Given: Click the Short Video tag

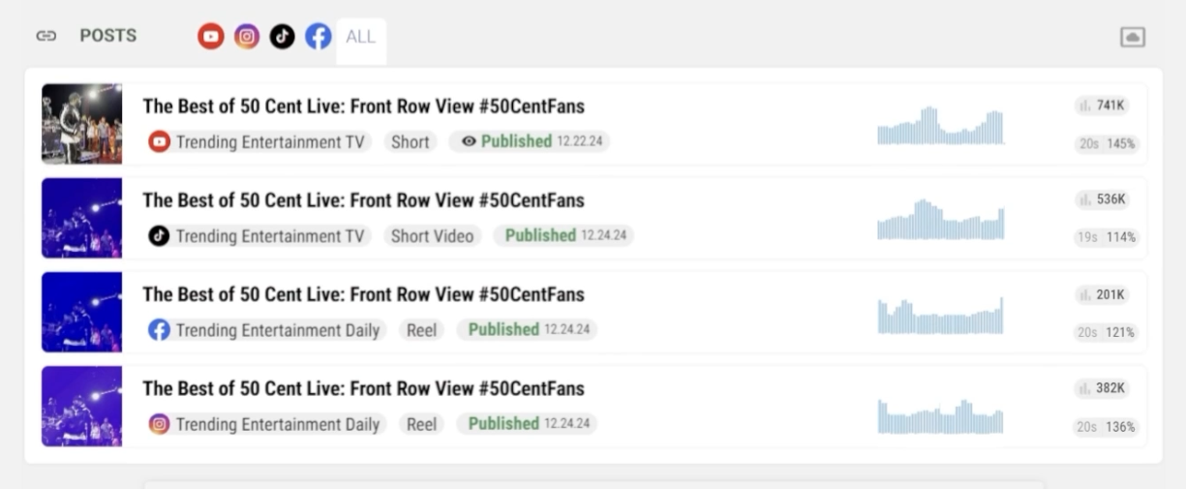Looking at the screenshot, I should click(432, 236).
